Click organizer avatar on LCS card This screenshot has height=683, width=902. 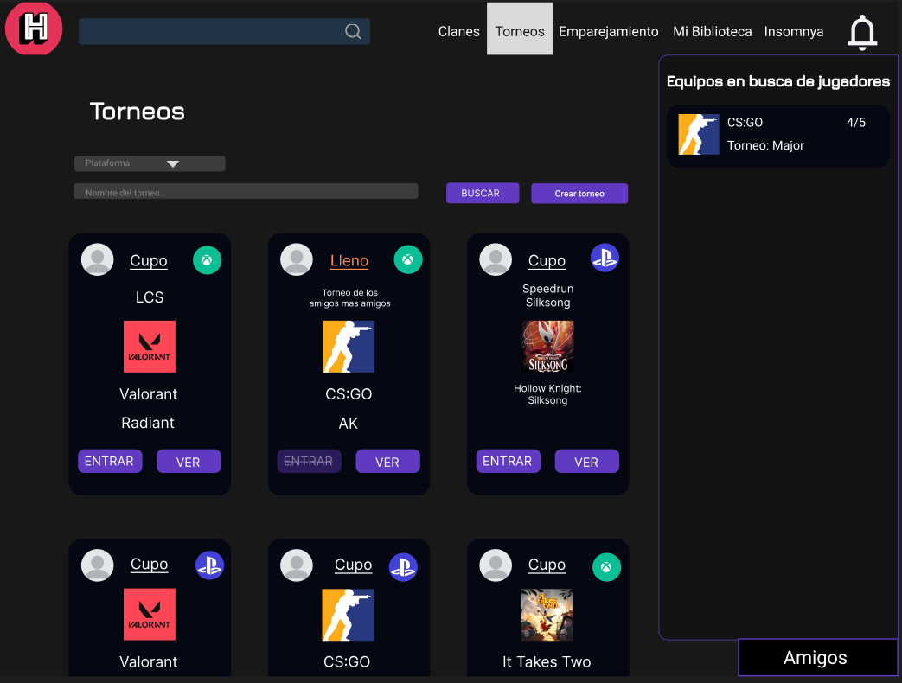pos(97,259)
